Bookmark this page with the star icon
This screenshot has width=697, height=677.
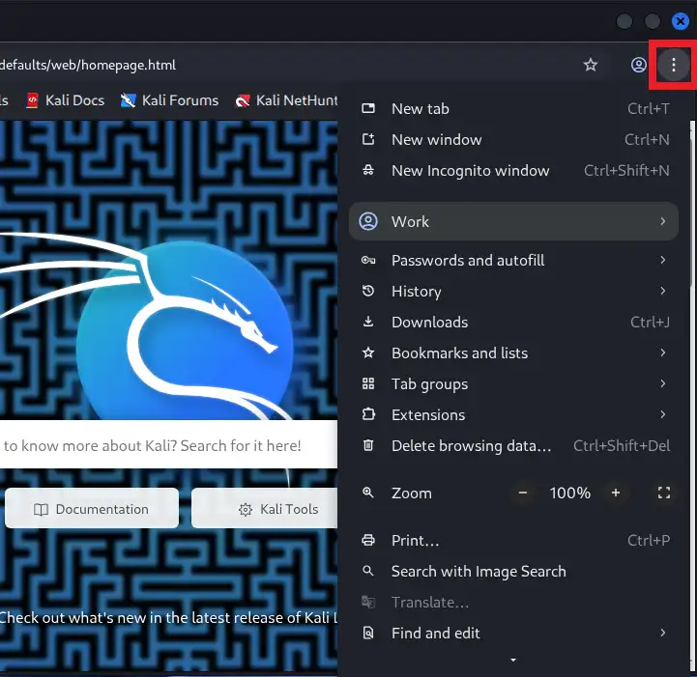(x=590, y=65)
